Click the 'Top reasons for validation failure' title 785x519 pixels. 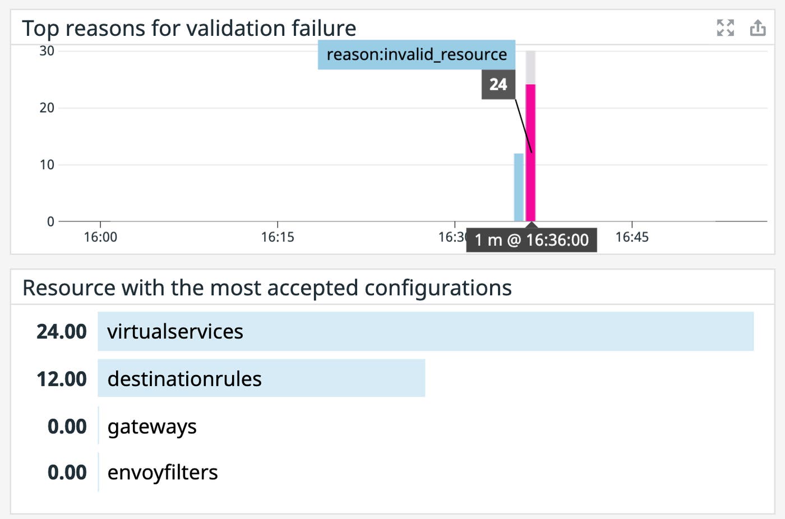point(189,27)
